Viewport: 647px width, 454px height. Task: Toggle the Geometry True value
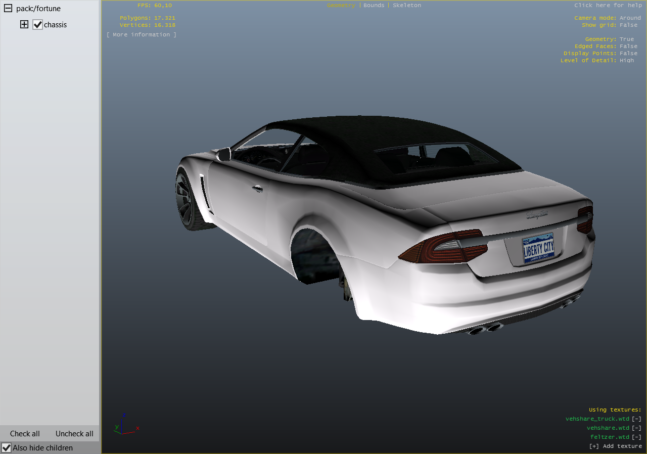[627, 39]
